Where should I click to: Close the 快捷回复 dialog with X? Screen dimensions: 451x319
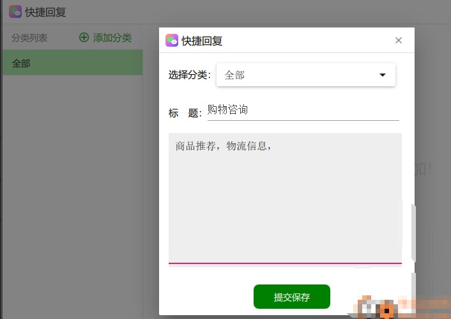[x=399, y=40]
